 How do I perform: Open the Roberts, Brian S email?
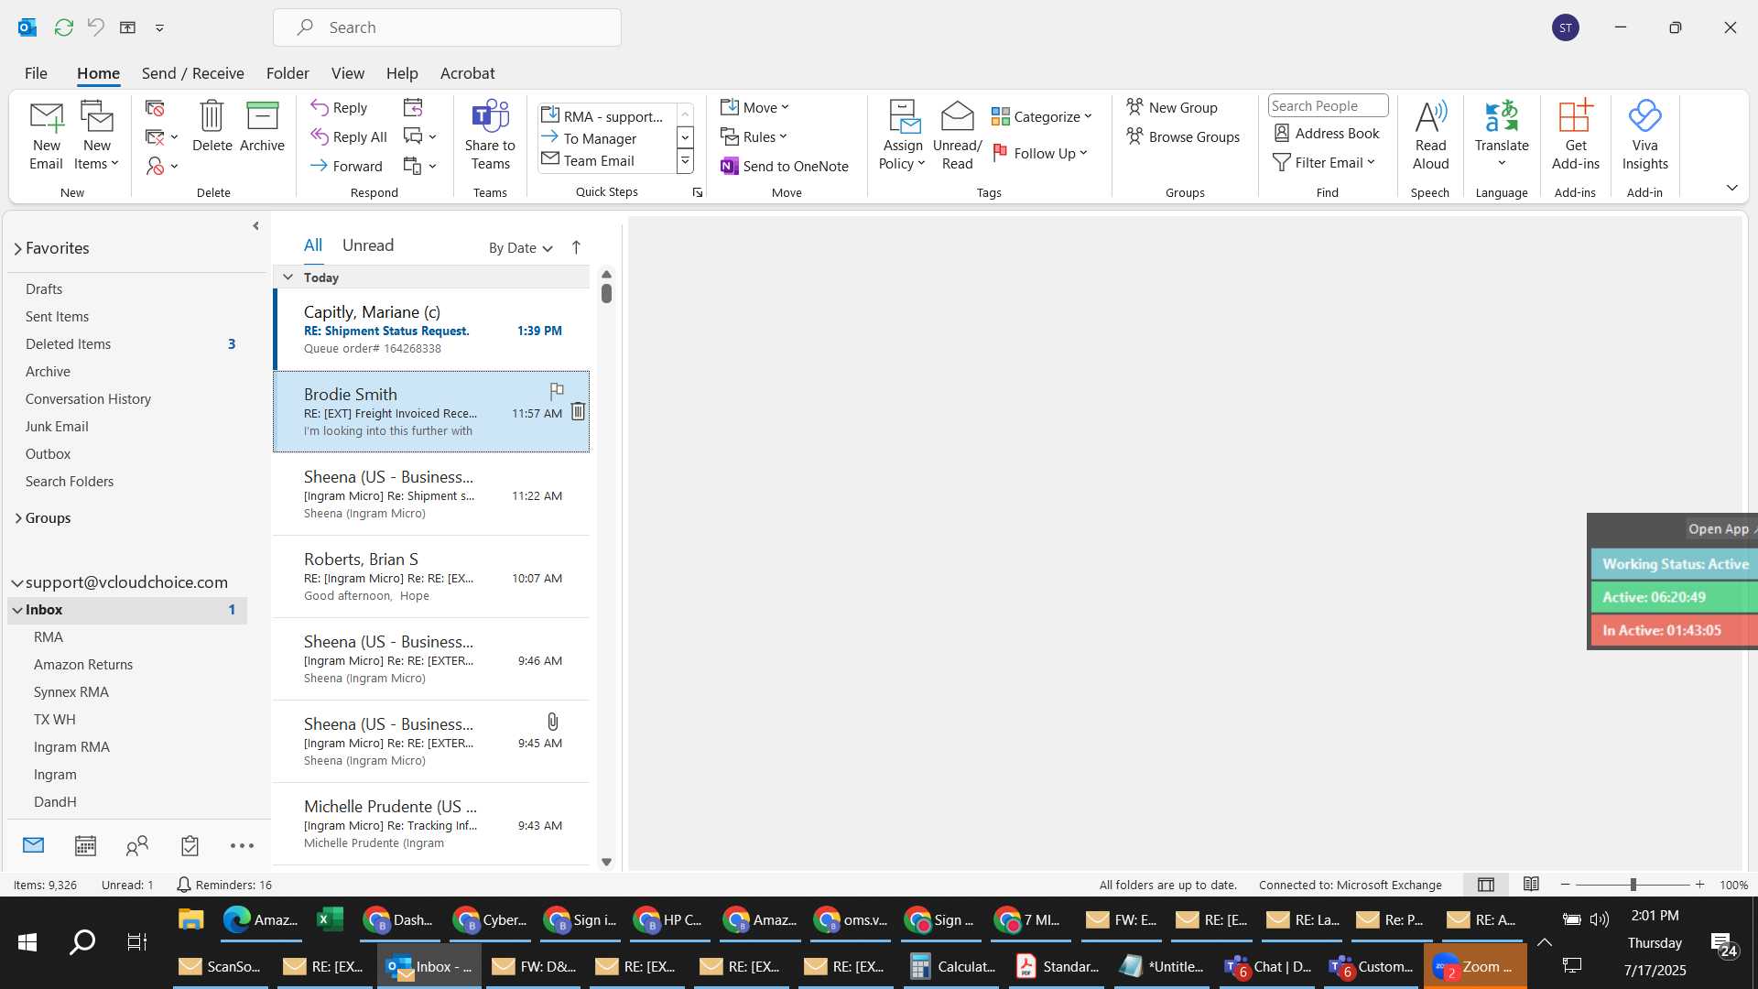tap(431, 577)
